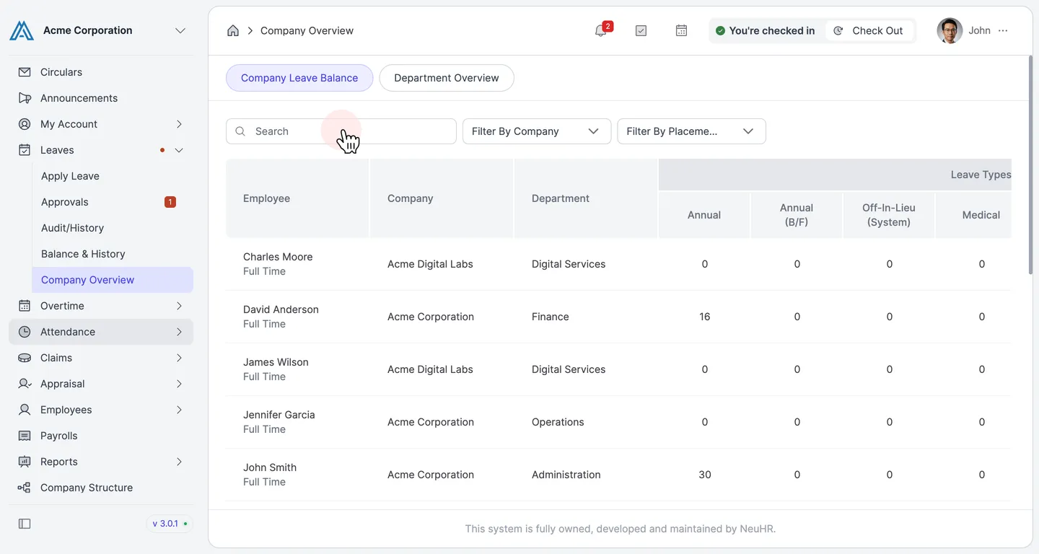Click the vertical page scrollbar
The width and height of the screenshot is (1039, 554).
point(1030,166)
